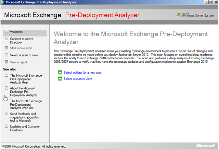Viewport: 219px width, 150px height.
Task: Click the red Pre-Deployment Analyzer banner title
Action: click(102, 15)
